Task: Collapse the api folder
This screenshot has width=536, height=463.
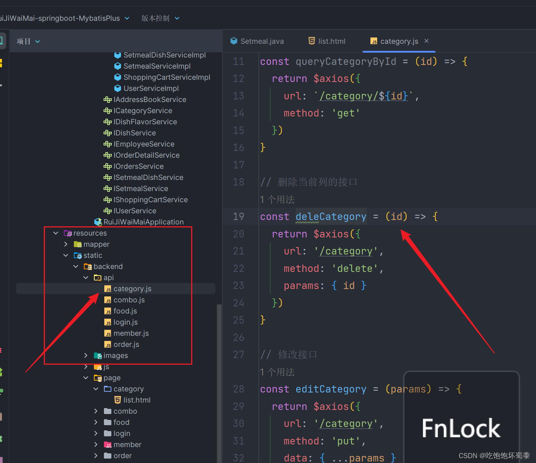Action: pyautogui.click(x=86, y=278)
